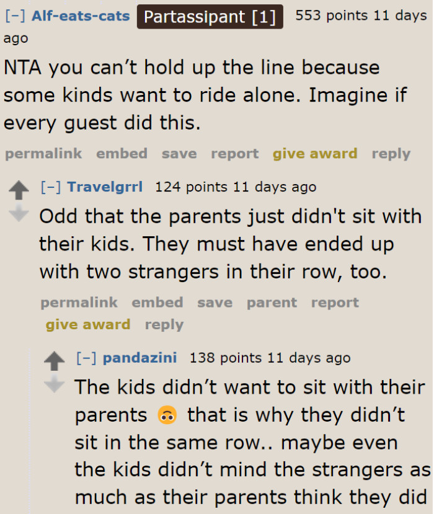Collapse Travelgrrl's comment
This screenshot has height=514, width=434.
click(50, 187)
